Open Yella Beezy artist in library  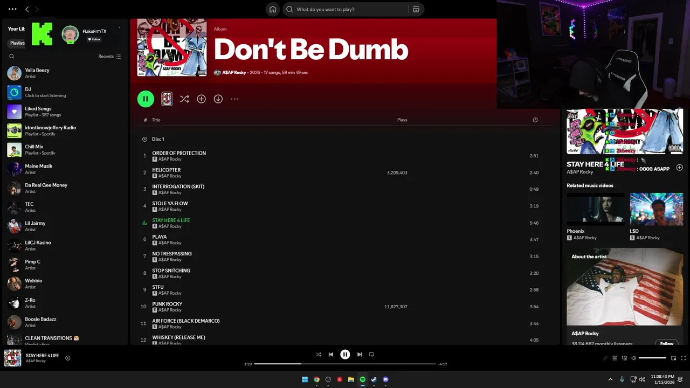(x=65, y=73)
